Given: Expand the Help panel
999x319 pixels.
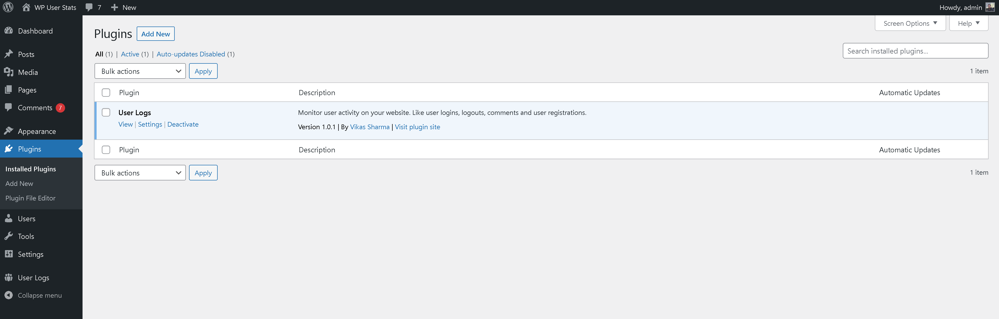Looking at the screenshot, I should (968, 23).
